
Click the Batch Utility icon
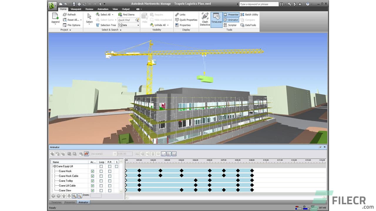click(x=249, y=14)
